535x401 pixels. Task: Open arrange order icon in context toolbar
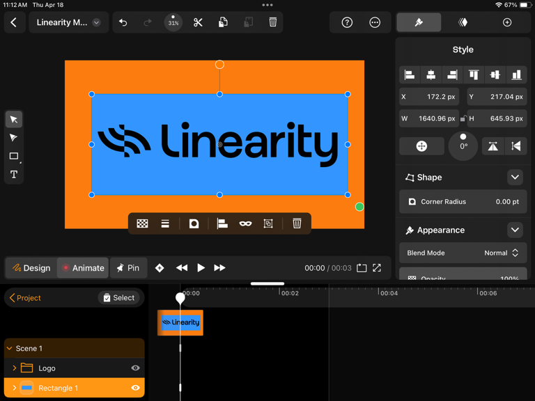pyautogui.click(x=165, y=223)
